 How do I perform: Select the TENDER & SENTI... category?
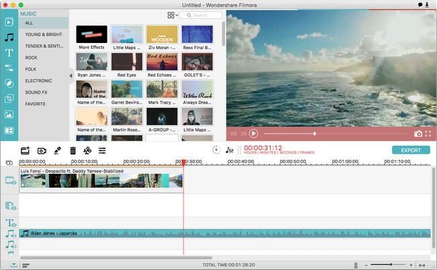point(44,46)
